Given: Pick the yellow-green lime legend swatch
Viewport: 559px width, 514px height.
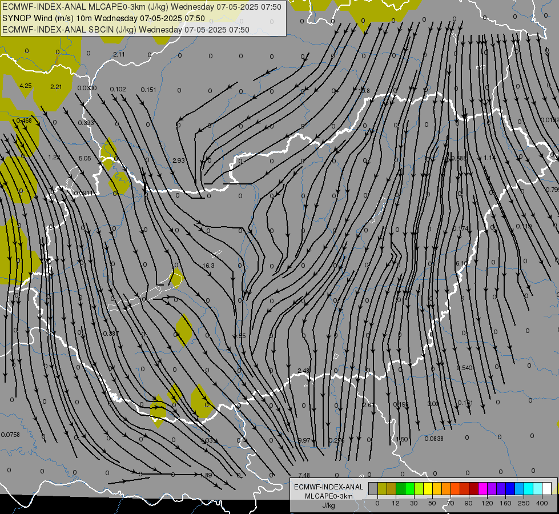Looking at the screenshot, I should (x=419, y=489).
